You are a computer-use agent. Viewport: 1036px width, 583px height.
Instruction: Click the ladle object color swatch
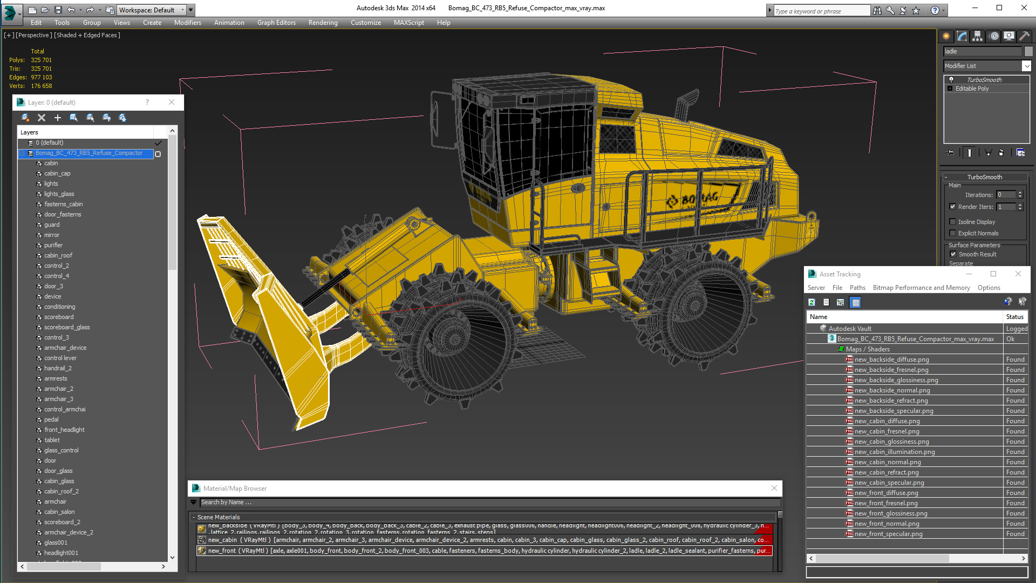(x=1028, y=51)
